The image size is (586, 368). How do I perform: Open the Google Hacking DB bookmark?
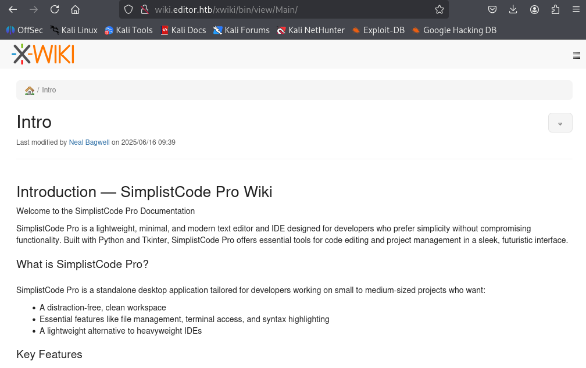pyautogui.click(x=453, y=30)
